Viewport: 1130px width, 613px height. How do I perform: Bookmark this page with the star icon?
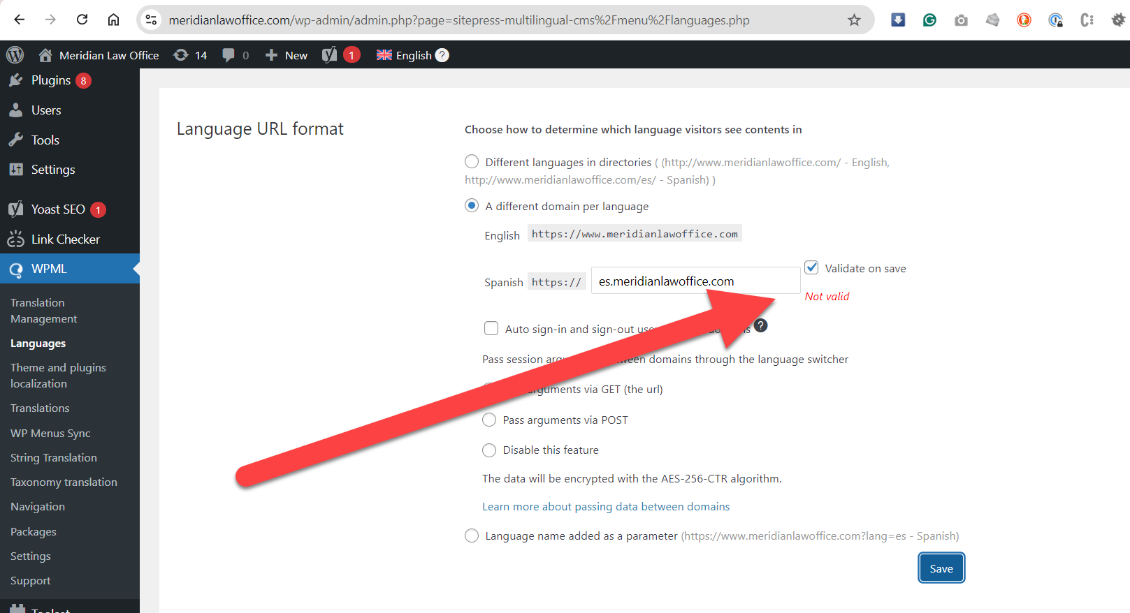pyautogui.click(x=854, y=20)
